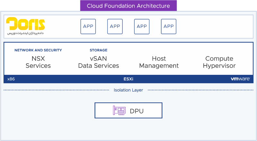Select the fourth APP box
257x141 pixels.
tap(169, 26)
